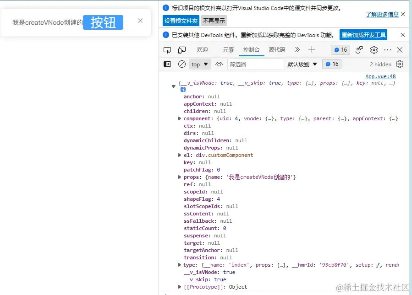412x295 pixels.
Task: Open the 默认级别 log level dropdown
Action: (x=302, y=64)
